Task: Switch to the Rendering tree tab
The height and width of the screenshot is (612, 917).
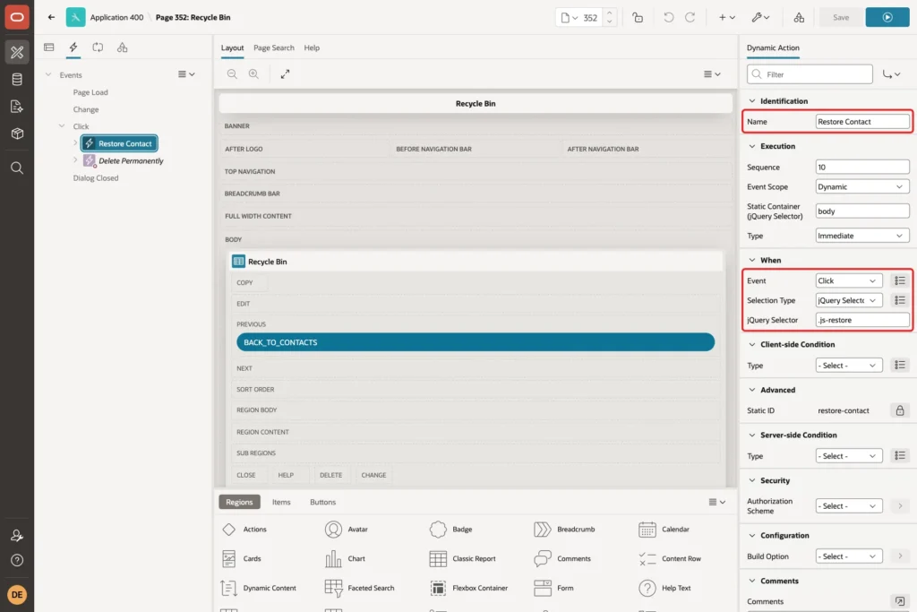Action: [49, 47]
